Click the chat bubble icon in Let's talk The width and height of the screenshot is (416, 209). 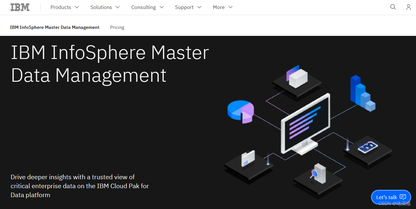403,197
